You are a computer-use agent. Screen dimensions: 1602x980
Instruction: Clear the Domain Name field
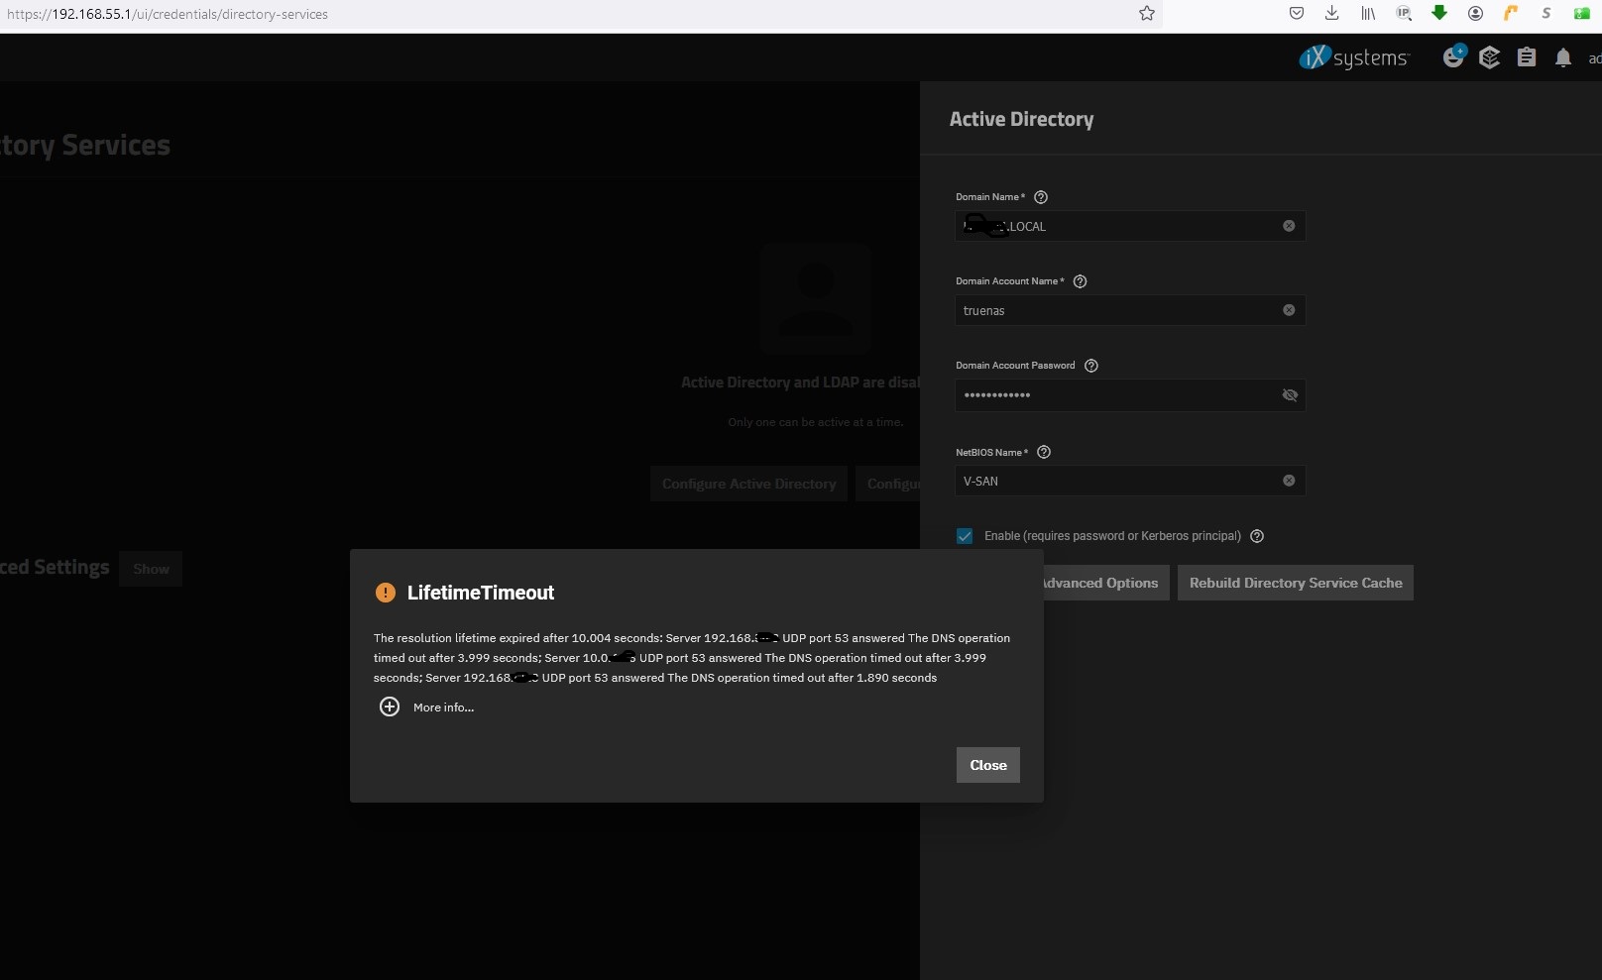(x=1289, y=226)
